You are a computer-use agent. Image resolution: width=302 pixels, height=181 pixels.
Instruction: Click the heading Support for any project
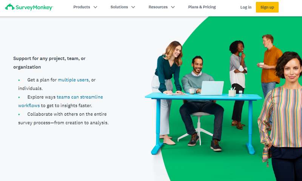click(x=49, y=63)
